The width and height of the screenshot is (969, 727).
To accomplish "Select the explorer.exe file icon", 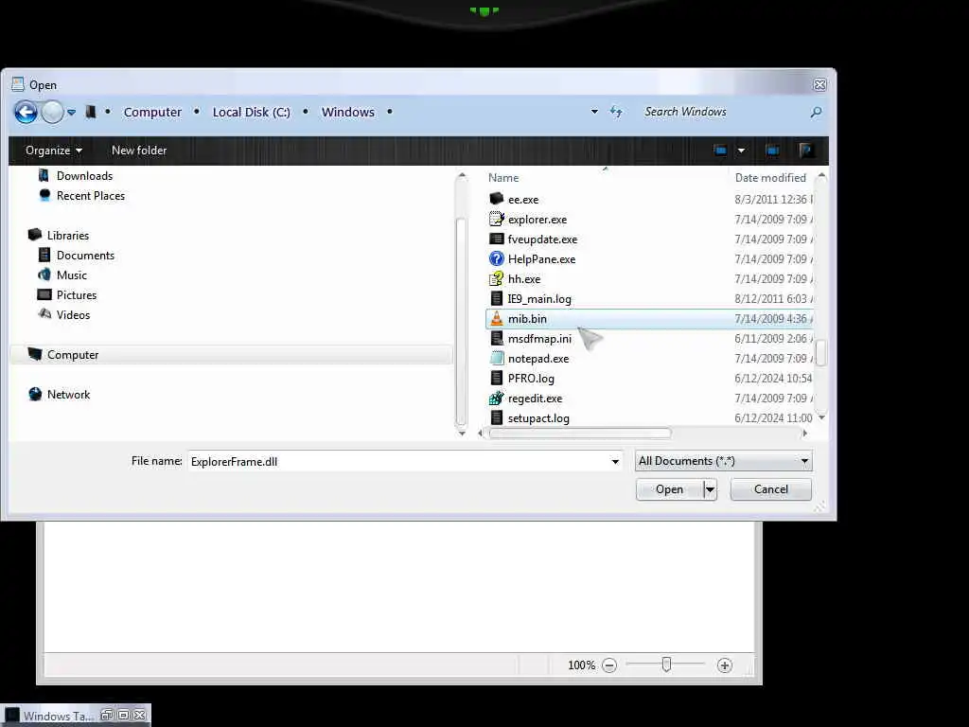I will click(x=496, y=219).
